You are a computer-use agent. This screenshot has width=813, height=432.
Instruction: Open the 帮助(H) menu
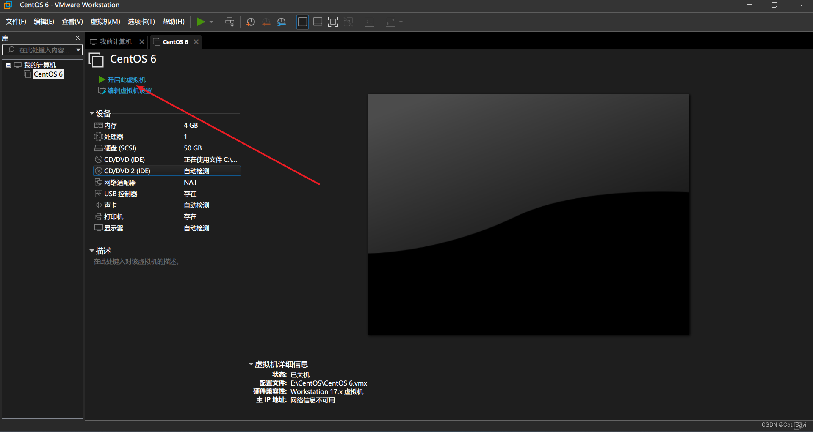(x=174, y=22)
